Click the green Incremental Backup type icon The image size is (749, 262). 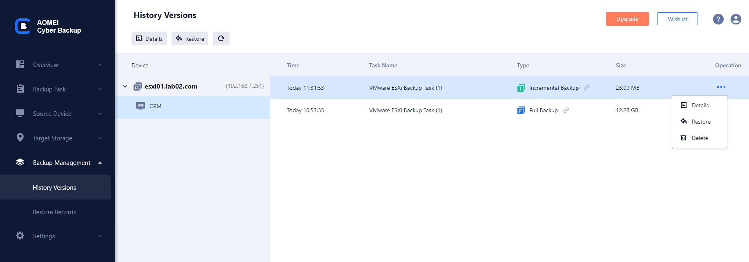[x=521, y=88]
